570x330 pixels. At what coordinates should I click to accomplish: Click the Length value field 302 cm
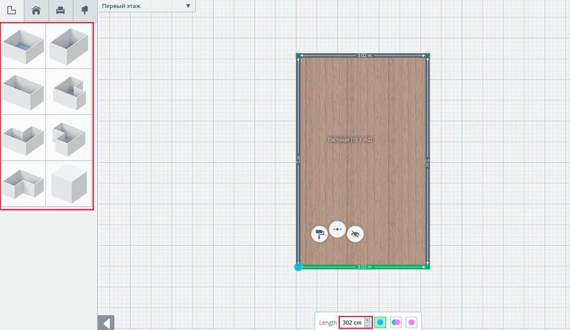click(x=352, y=322)
